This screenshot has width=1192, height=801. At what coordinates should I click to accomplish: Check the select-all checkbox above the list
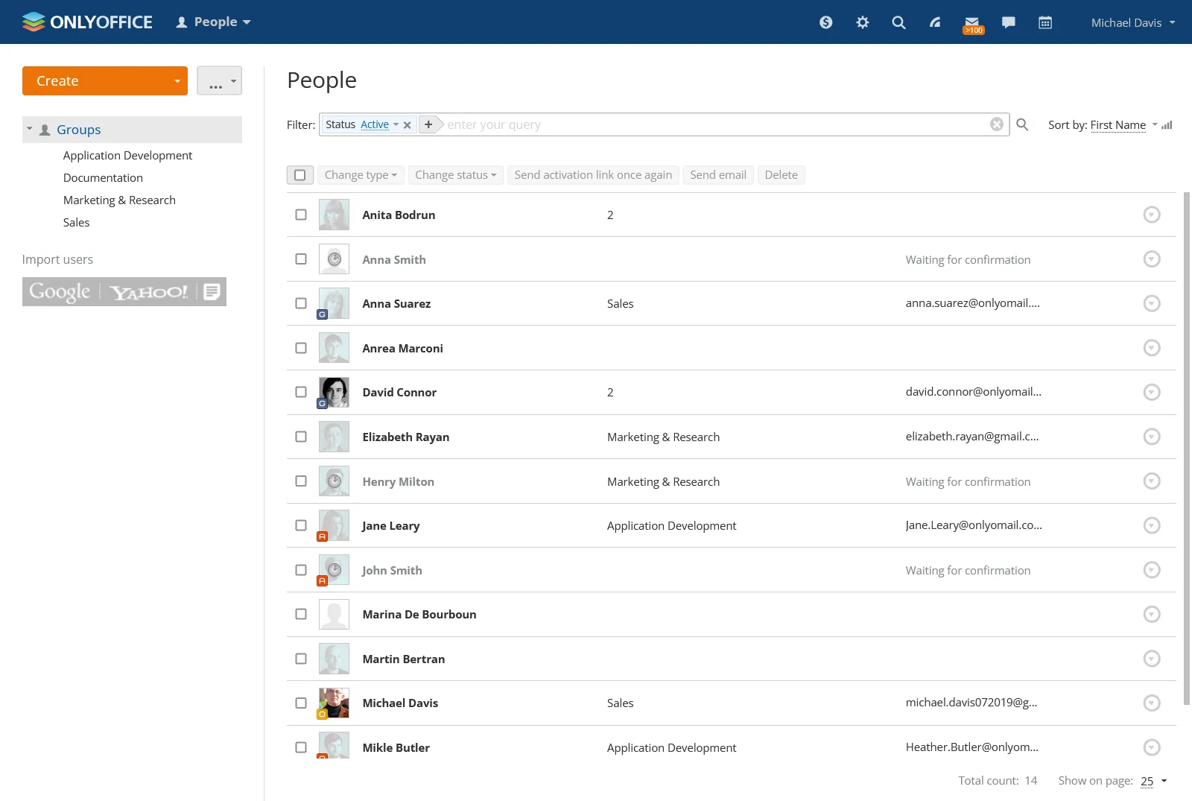coord(300,174)
